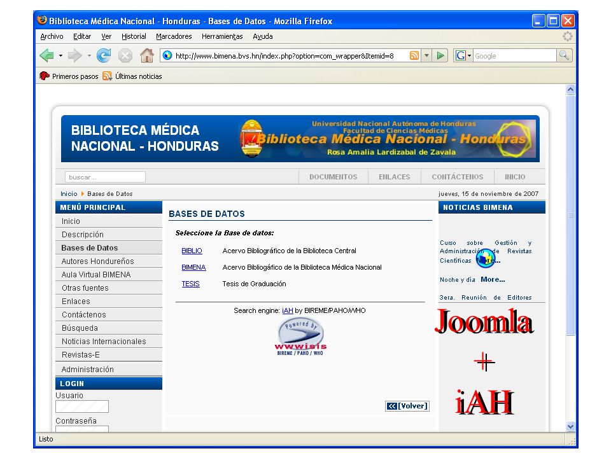Click the Joomla text image
Image resolution: width=611 pixels, height=458 pixels.
[x=484, y=321]
